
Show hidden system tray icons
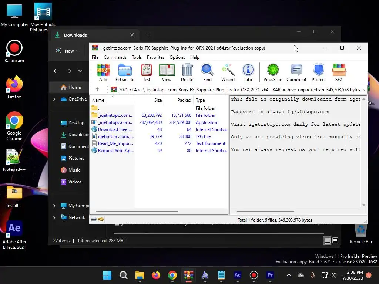[289, 275]
